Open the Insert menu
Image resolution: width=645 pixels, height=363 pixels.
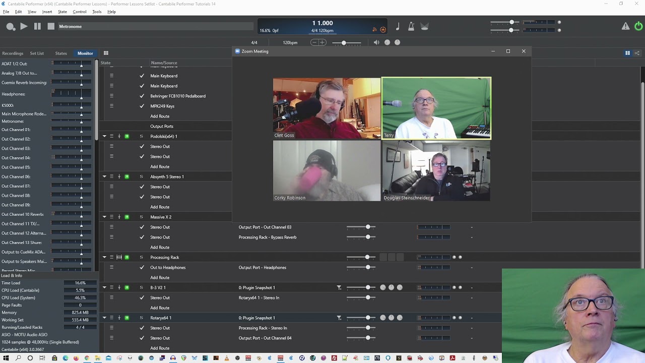click(x=47, y=12)
